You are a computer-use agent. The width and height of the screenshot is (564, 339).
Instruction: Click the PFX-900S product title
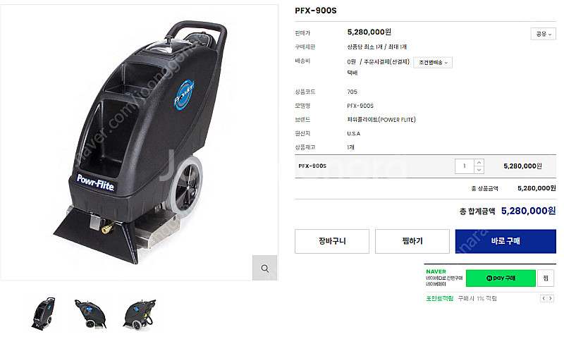[316, 11]
